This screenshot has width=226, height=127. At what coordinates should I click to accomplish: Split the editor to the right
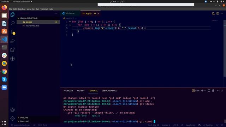point(218,13)
